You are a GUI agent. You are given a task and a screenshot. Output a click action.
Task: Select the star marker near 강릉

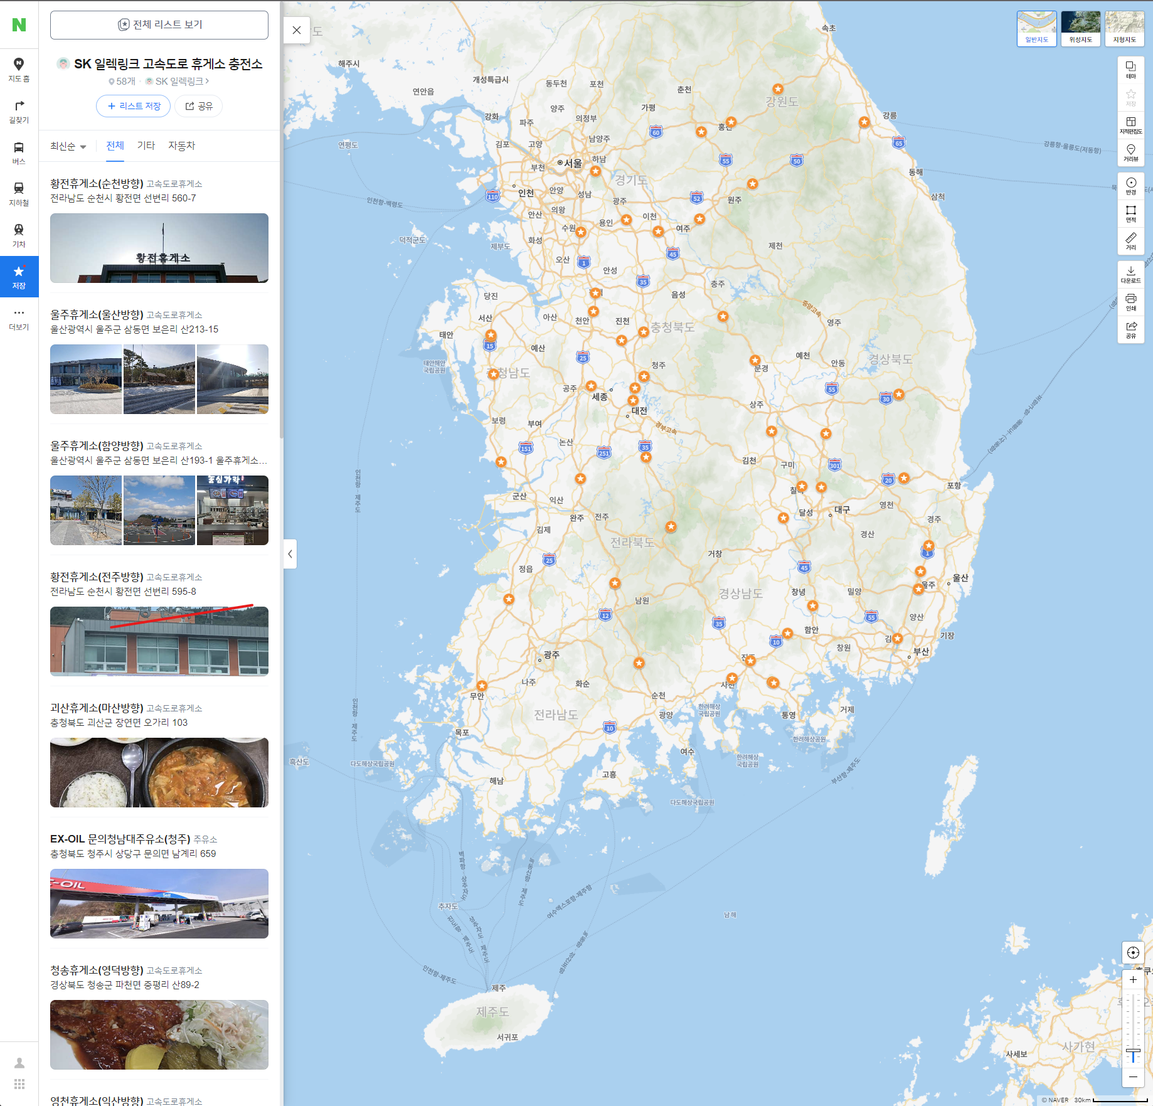pyautogui.click(x=864, y=122)
